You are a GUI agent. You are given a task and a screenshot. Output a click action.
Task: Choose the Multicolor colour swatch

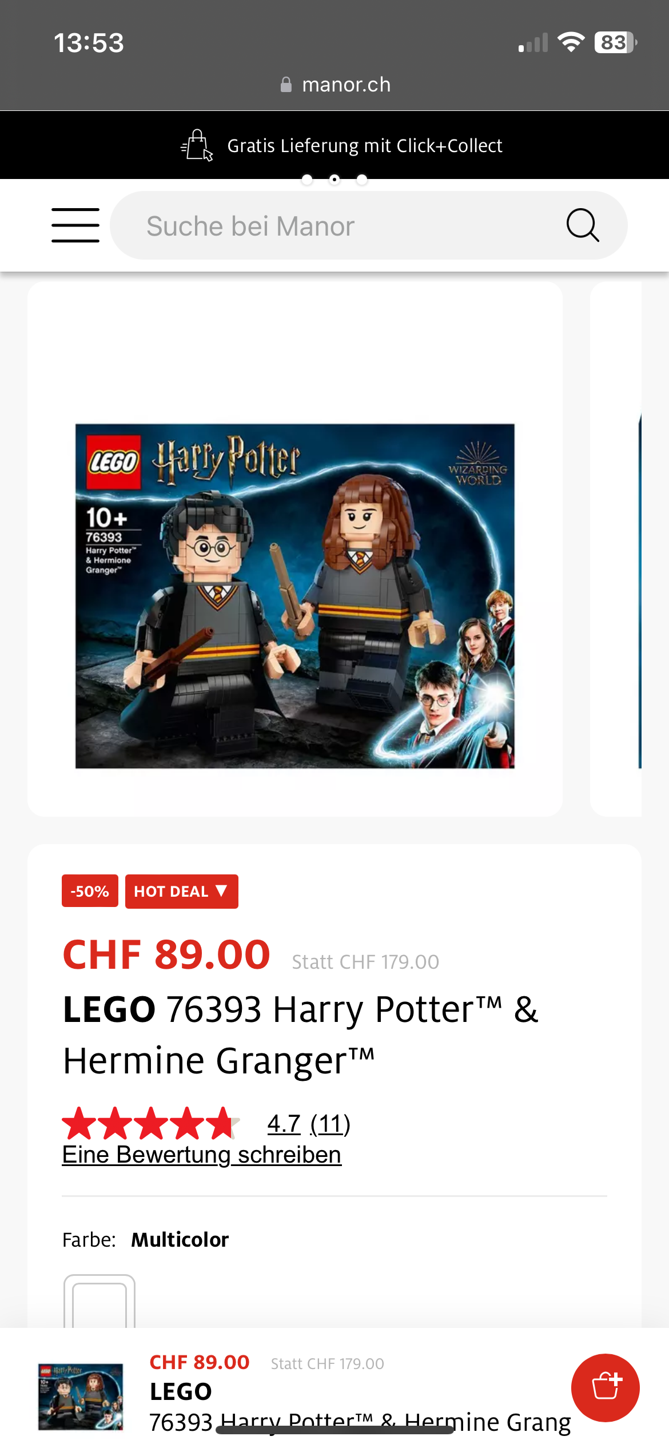(x=99, y=1302)
